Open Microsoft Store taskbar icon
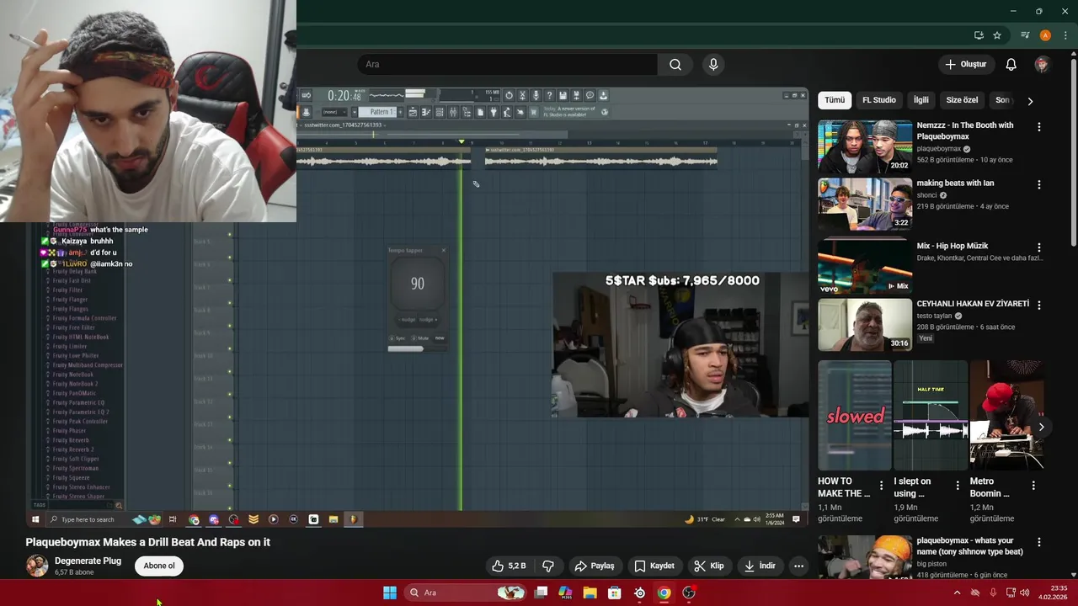Image resolution: width=1078 pixels, height=606 pixels. coord(615,593)
